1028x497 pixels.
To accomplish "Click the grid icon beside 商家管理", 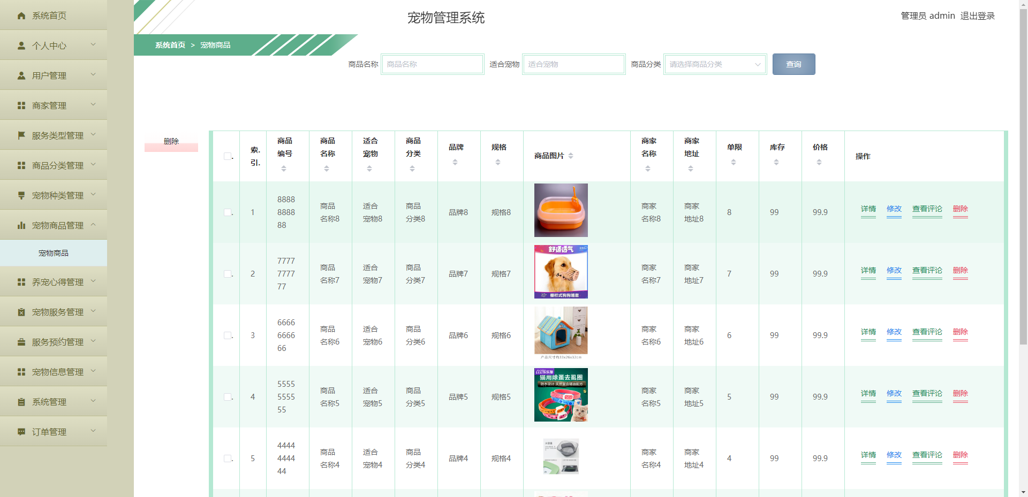I will [x=21, y=105].
